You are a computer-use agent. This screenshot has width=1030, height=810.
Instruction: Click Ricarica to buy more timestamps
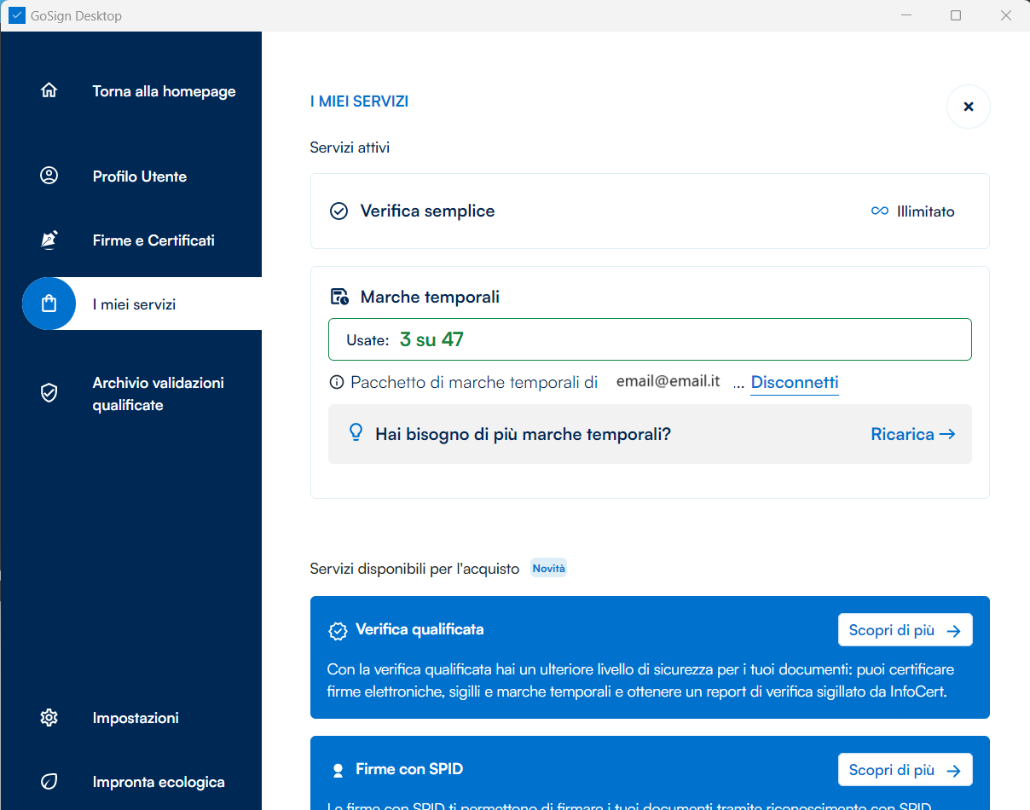911,434
